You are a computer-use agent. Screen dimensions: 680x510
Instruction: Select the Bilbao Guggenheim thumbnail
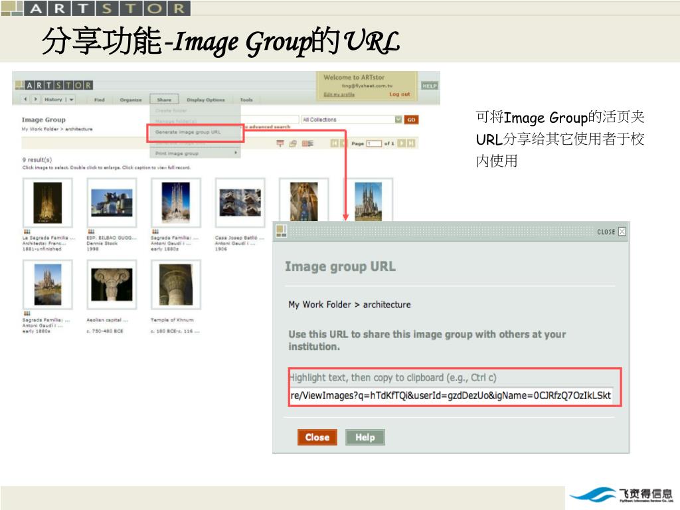(x=112, y=203)
